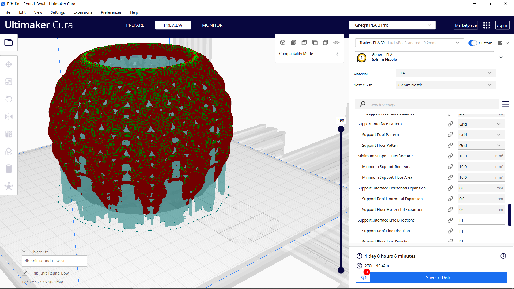Toggle the Custom settings switch
This screenshot has height=289, width=514.
click(x=473, y=43)
